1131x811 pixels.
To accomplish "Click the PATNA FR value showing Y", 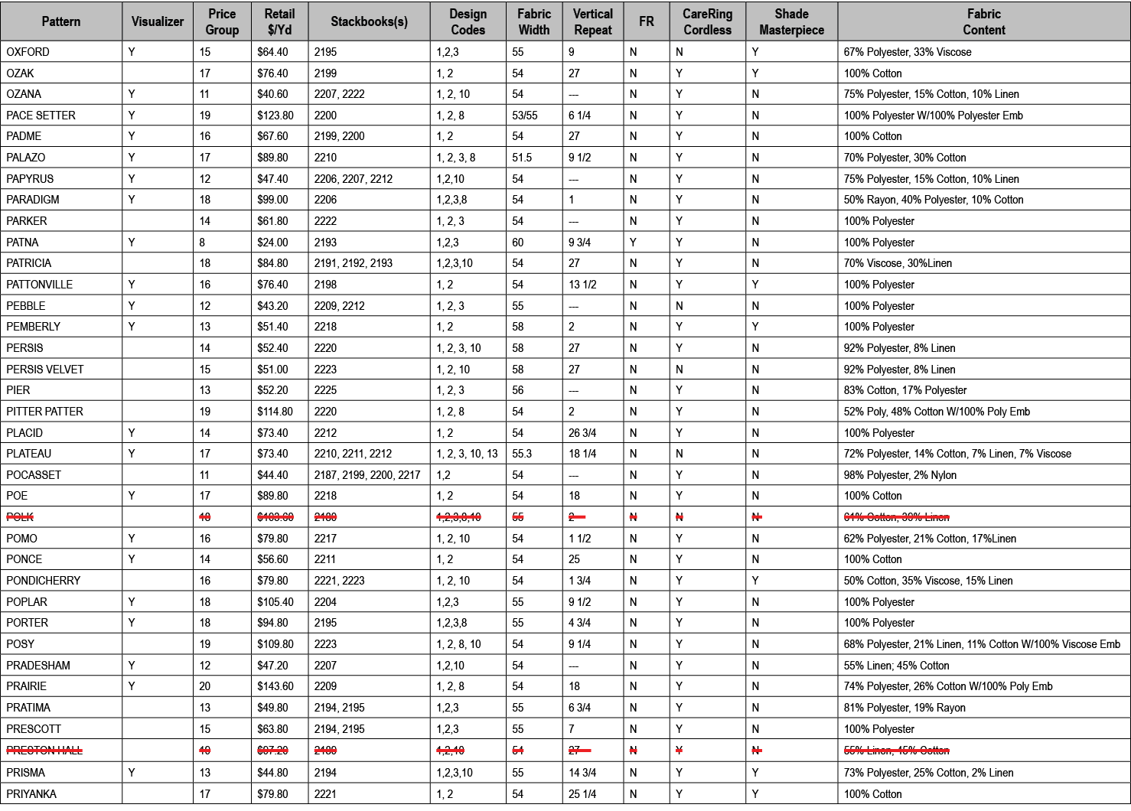I will click(646, 242).
